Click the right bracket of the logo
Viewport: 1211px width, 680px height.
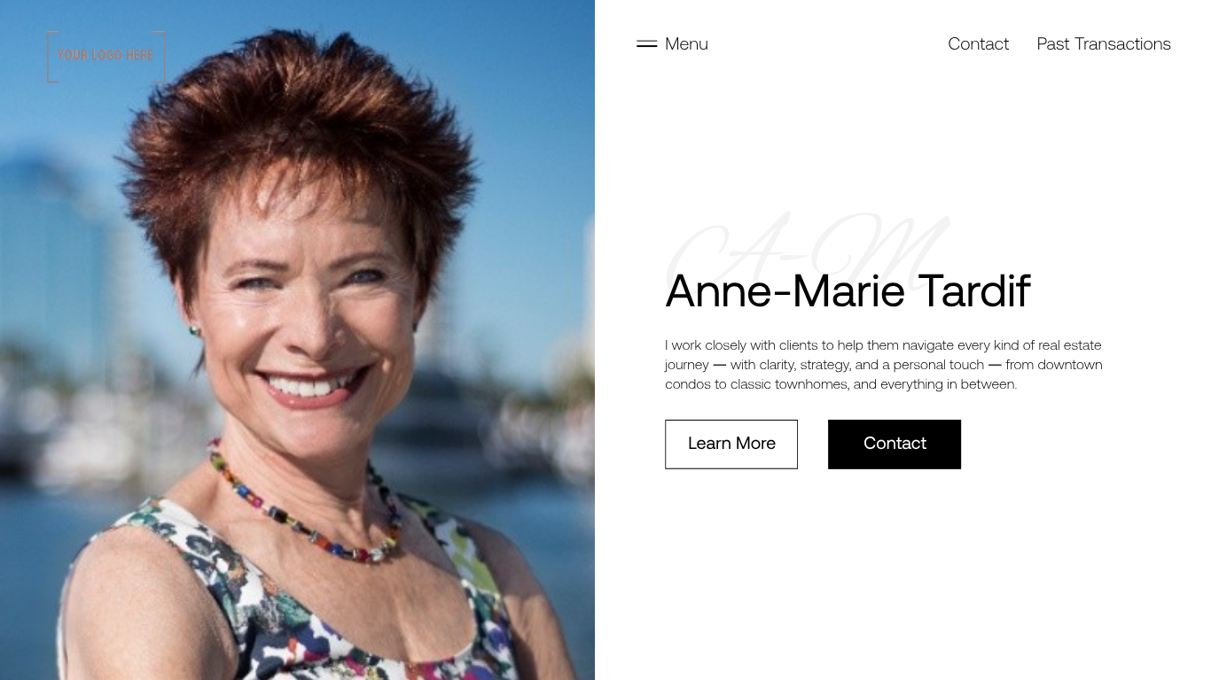[160, 57]
